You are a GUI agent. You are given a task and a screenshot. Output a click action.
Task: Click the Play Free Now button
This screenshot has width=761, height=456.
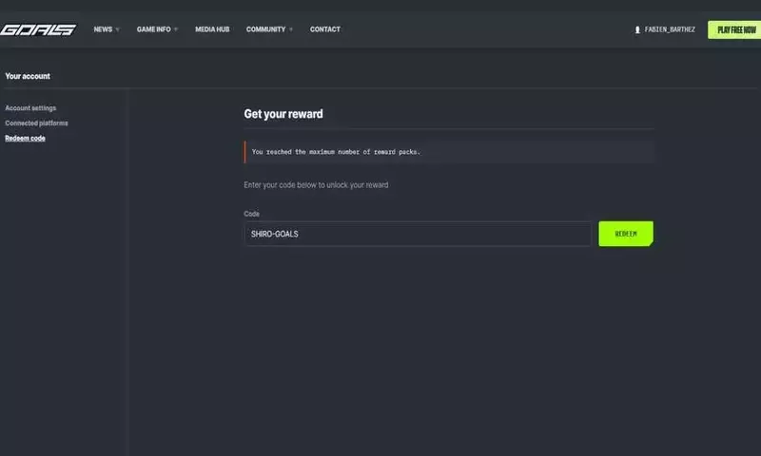point(734,30)
